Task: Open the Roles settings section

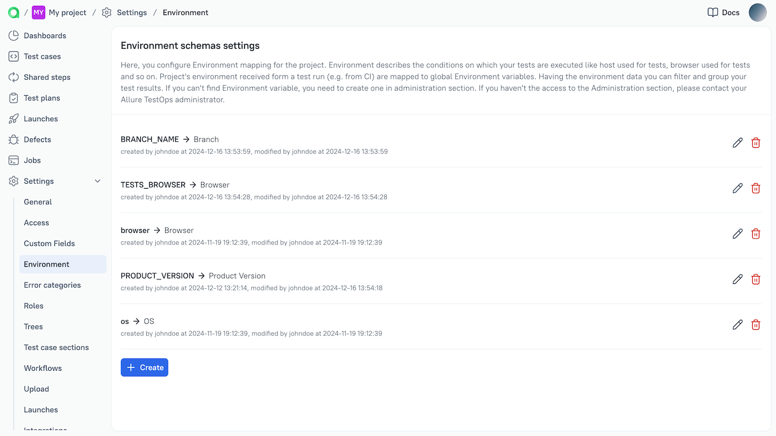Action: pyautogui.click(x=33, y=305)
